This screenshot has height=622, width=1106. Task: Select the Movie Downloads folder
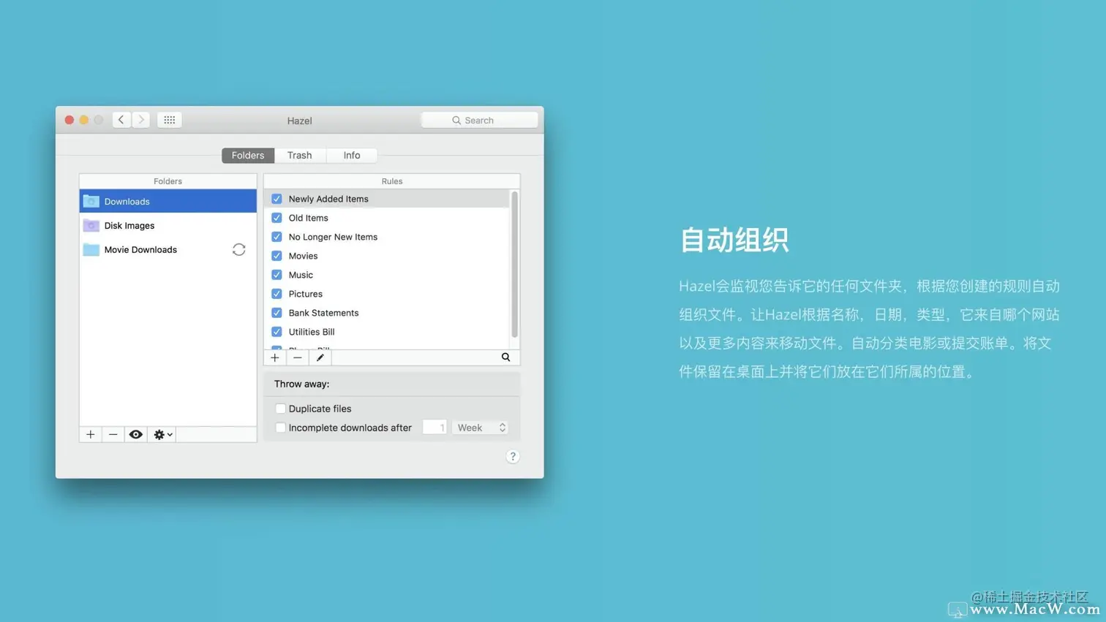pyautogui.click(x=168, y=249)
